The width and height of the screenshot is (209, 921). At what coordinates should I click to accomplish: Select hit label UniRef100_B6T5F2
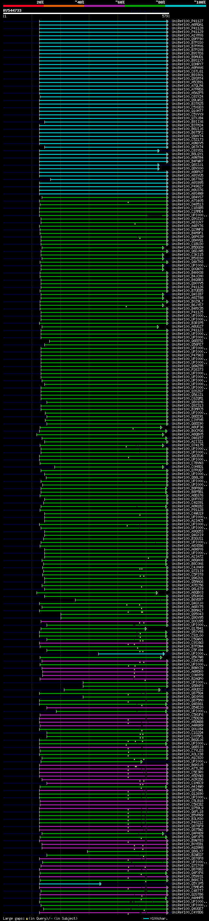point(187,132)
